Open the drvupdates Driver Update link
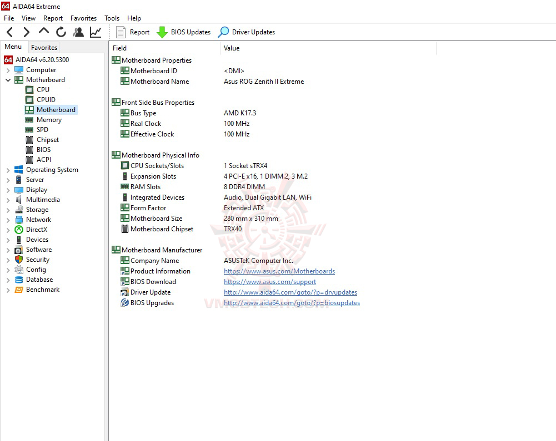 pos(290,292)
